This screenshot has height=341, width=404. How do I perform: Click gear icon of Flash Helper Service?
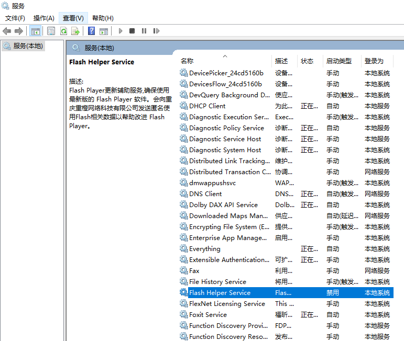[184, 293]
